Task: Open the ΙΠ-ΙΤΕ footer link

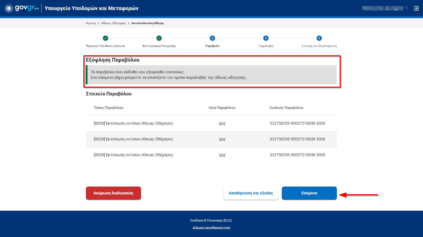Action: pos(227,221)
